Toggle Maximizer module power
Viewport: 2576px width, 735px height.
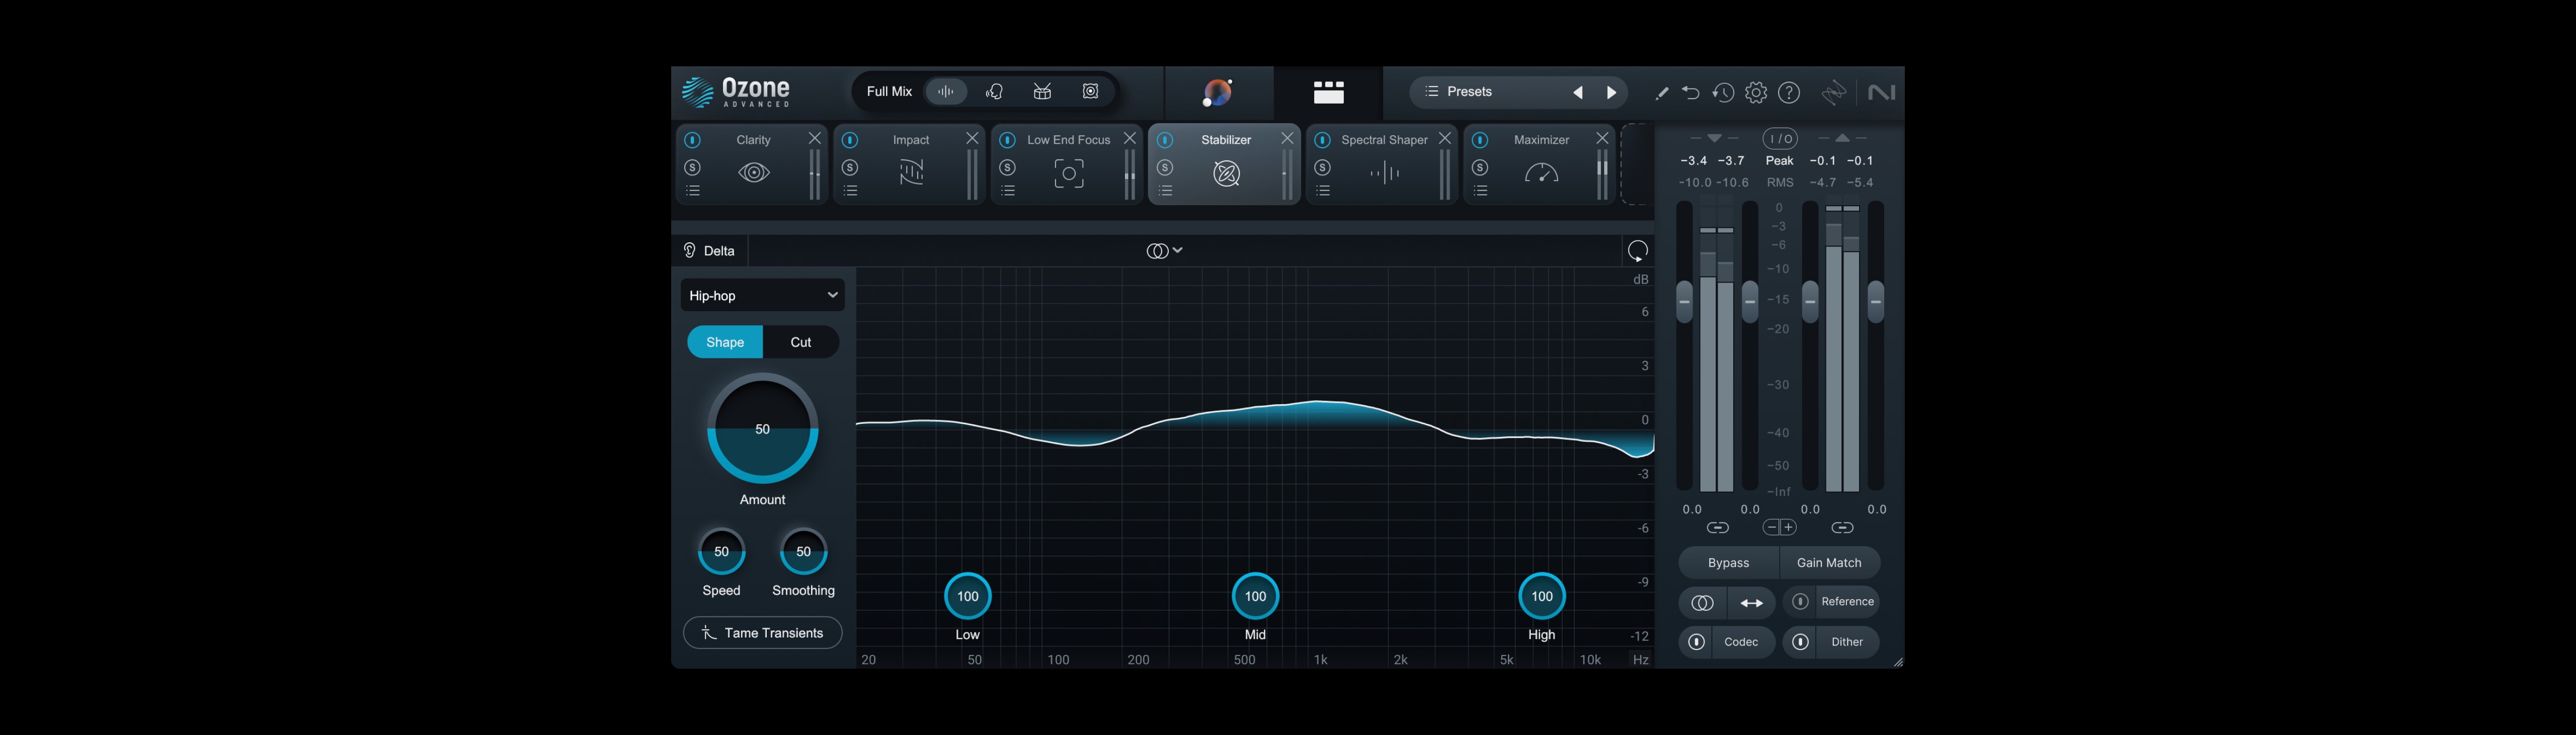pos(1480,140)
